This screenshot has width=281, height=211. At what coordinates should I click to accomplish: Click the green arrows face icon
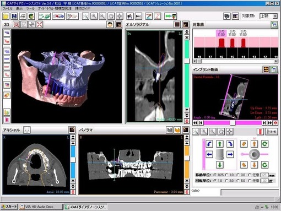pyautogui.click(x=171, y=17)
